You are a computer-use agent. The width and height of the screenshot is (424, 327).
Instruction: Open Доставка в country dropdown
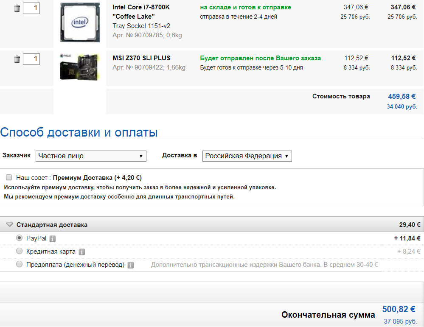point(247,156)
